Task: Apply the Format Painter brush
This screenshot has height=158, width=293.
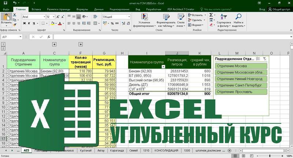Action: pos(15,25)
